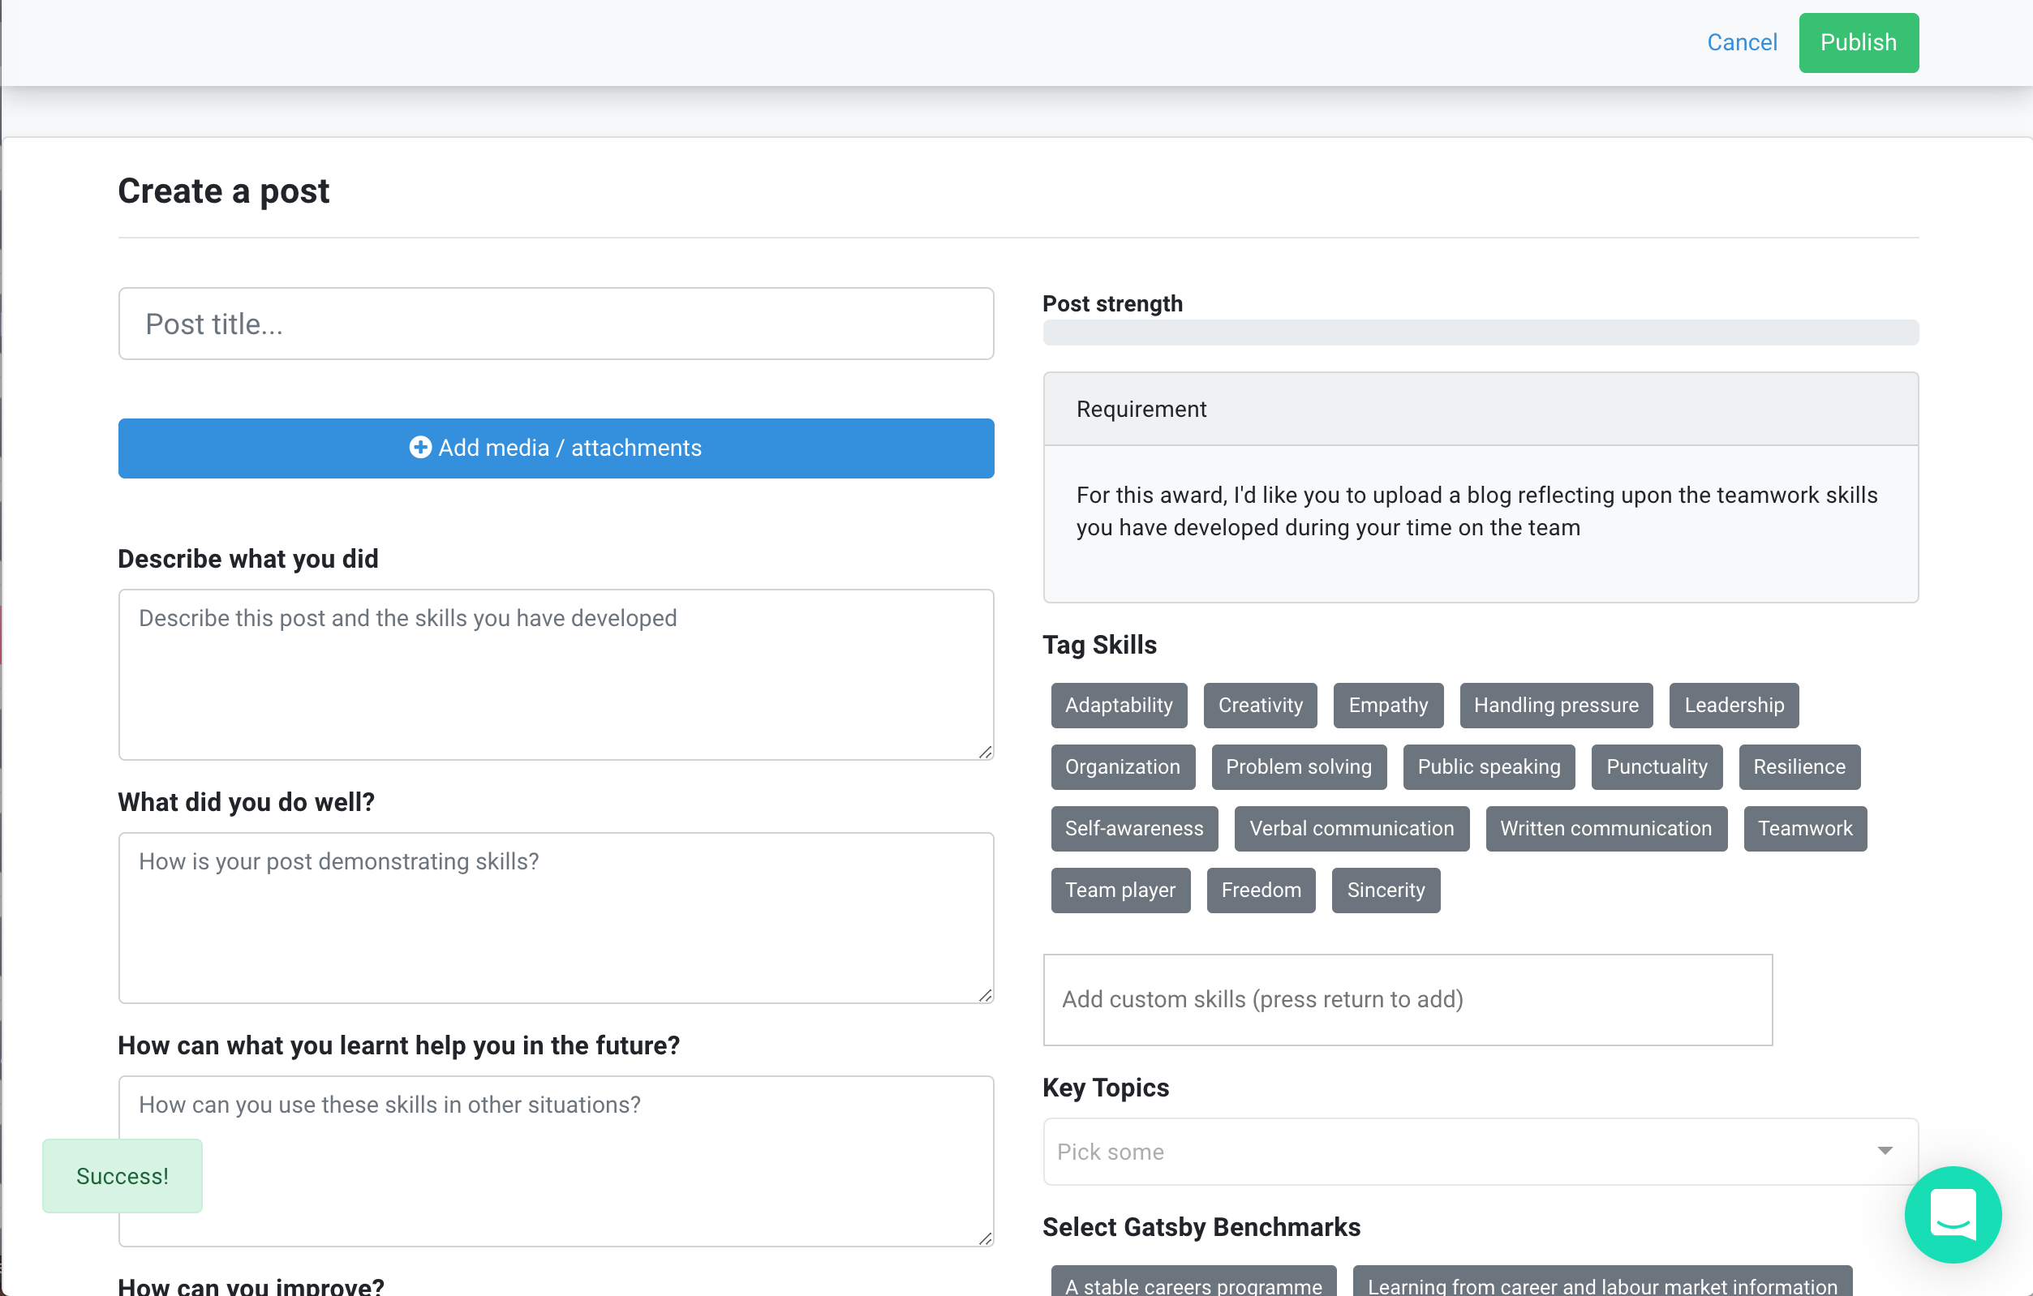
Task: Toggle the Empathy skill tag
Action: [1388, 705]
